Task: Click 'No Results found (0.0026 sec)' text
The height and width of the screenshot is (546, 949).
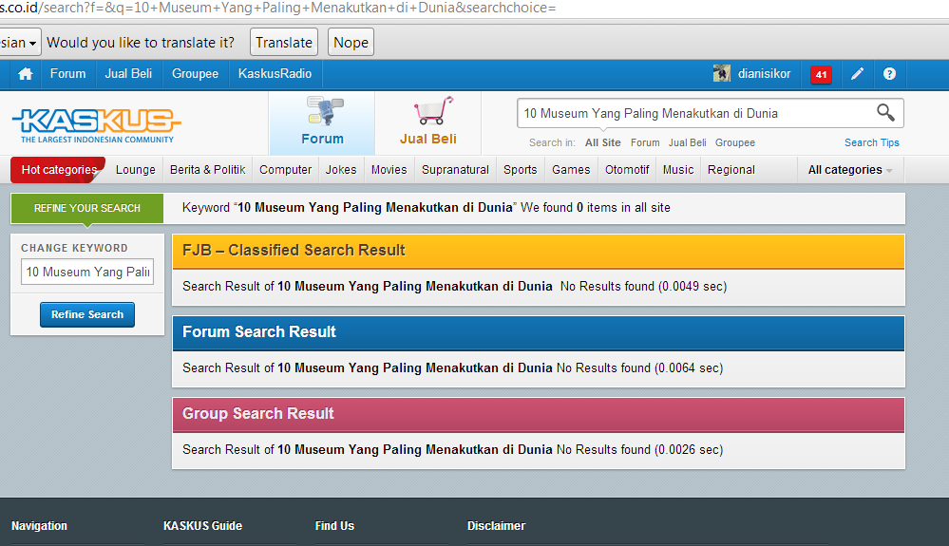Action: point(639,449)
